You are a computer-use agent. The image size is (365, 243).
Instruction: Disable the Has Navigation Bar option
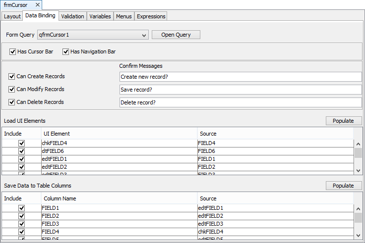coord(65,51)
